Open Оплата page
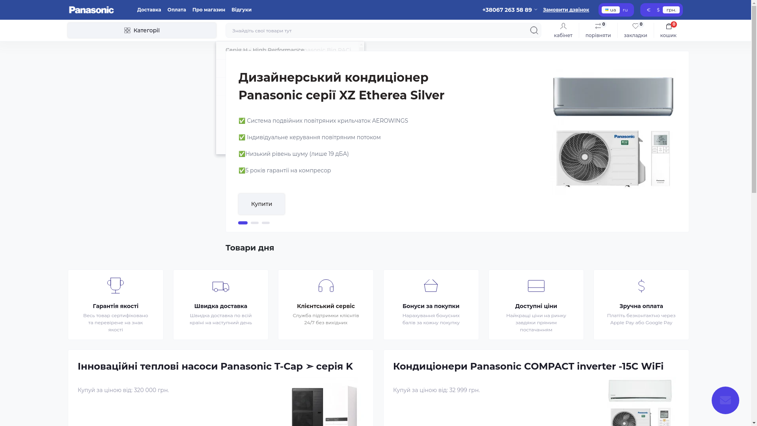The image size is (757, 426). tap(177, 10)
